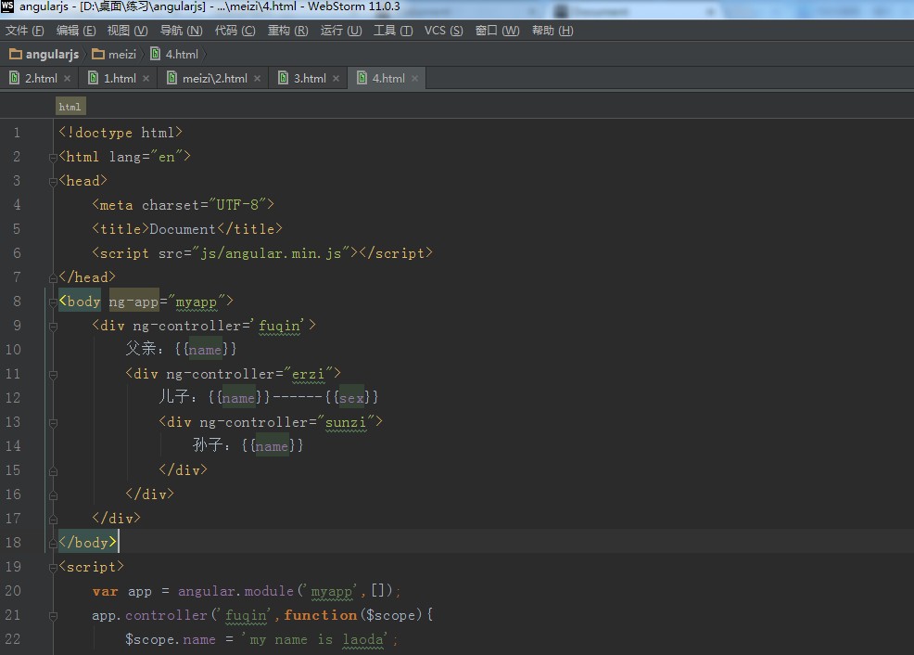Click the angularjs folder icon in breadcrumb
914x655 pixels.
16,54
